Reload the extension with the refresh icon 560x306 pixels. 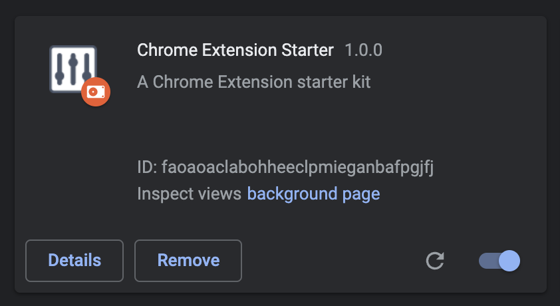tap(435, 261)
